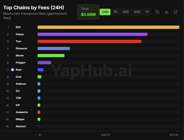Click the ICP chain label
This screenshot has width=184, height=140.
click(x=18, y=105)
